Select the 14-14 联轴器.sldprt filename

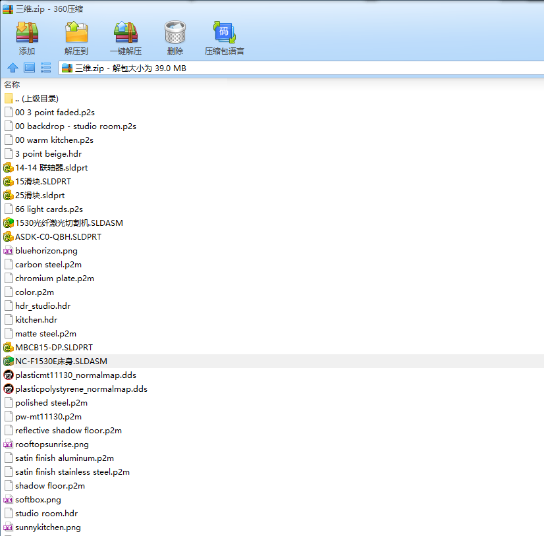[51, 168]
